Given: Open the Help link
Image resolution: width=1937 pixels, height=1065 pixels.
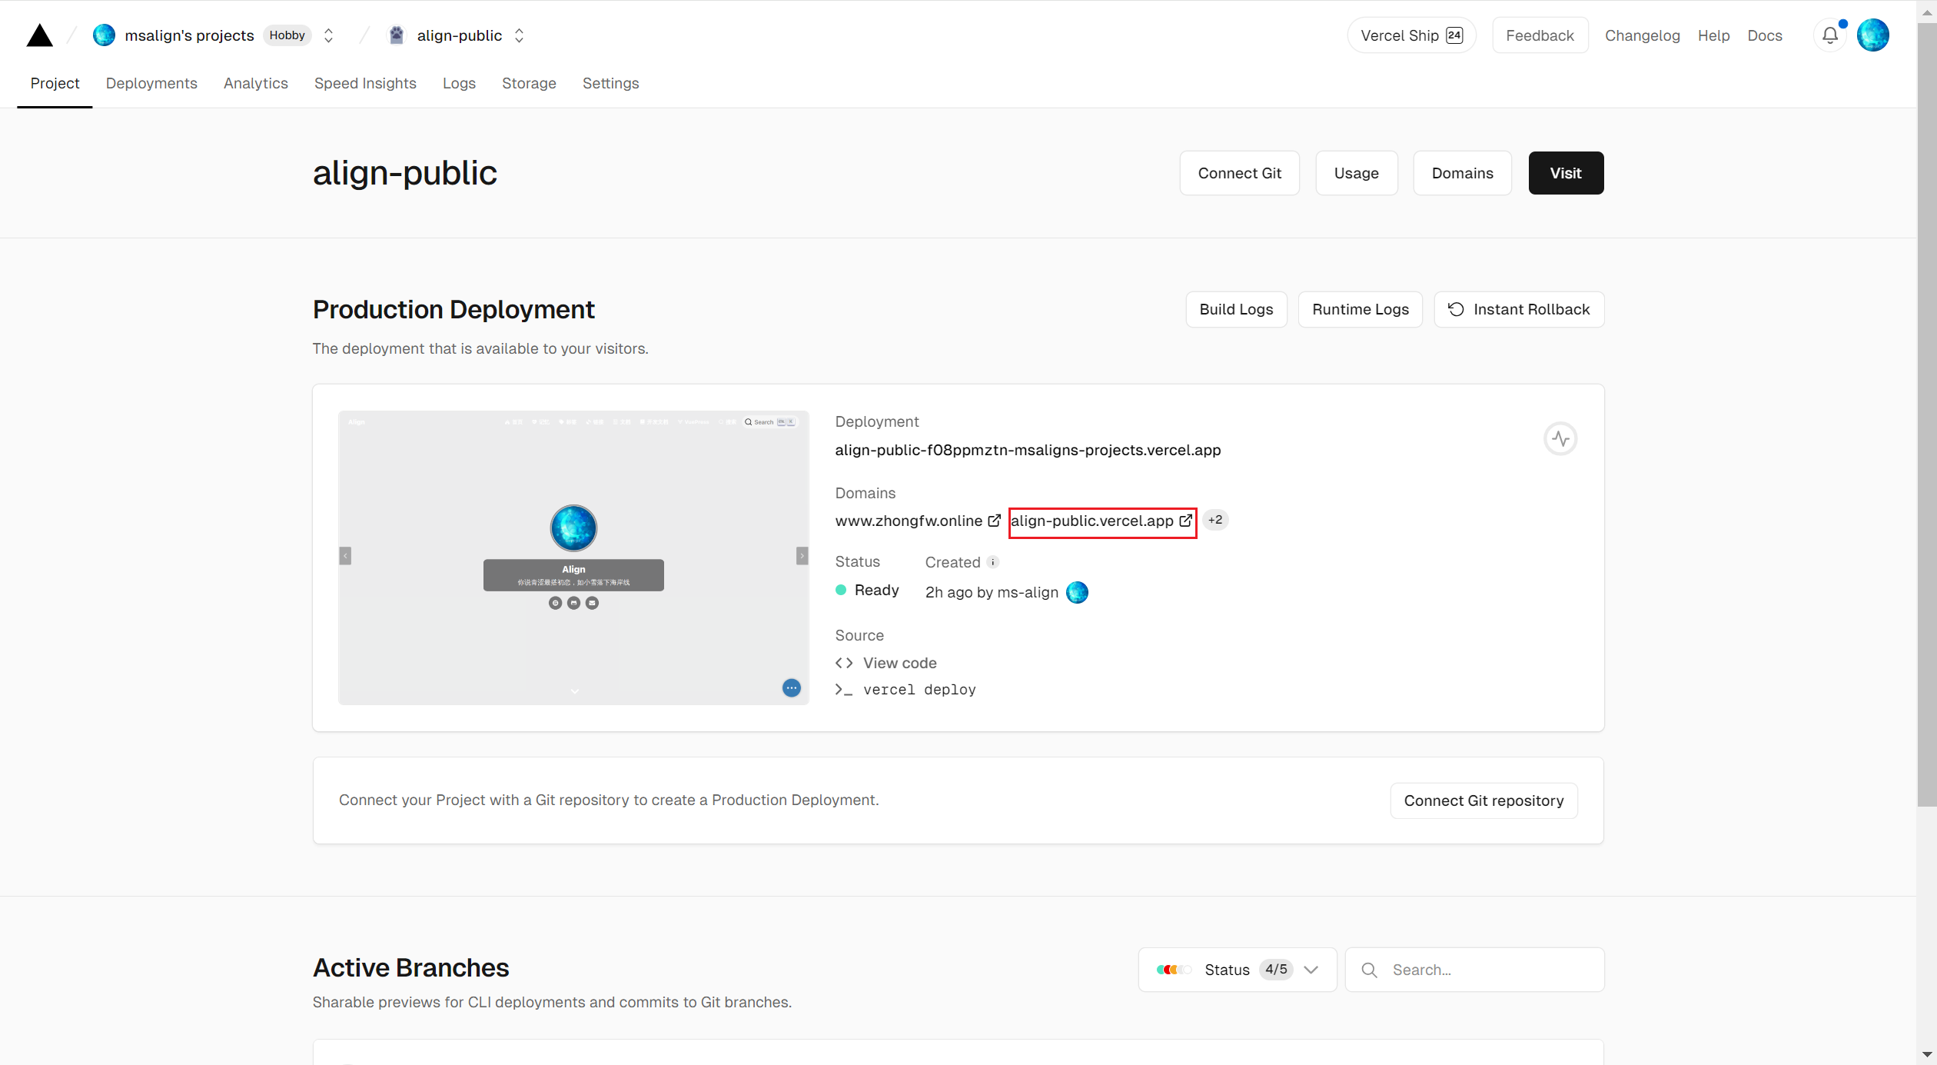Looking at the screenshot, I should 1713,35.
